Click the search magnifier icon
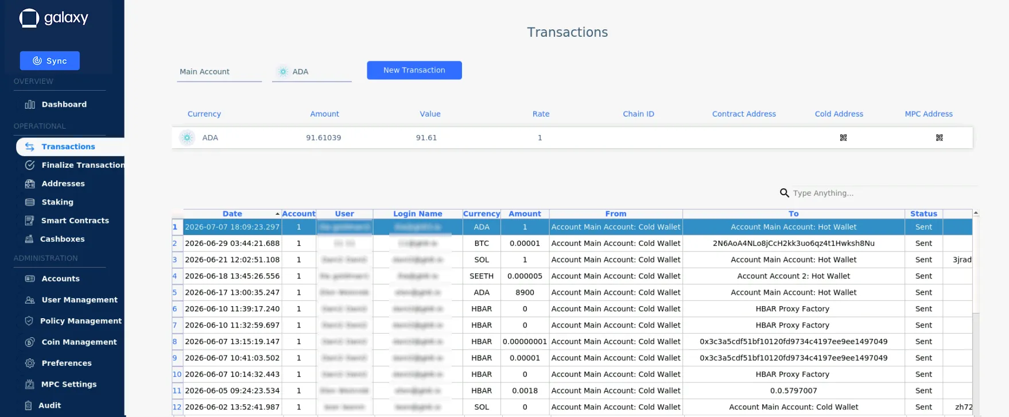The height and width of the screenshot is (417, 1009). 785,193
